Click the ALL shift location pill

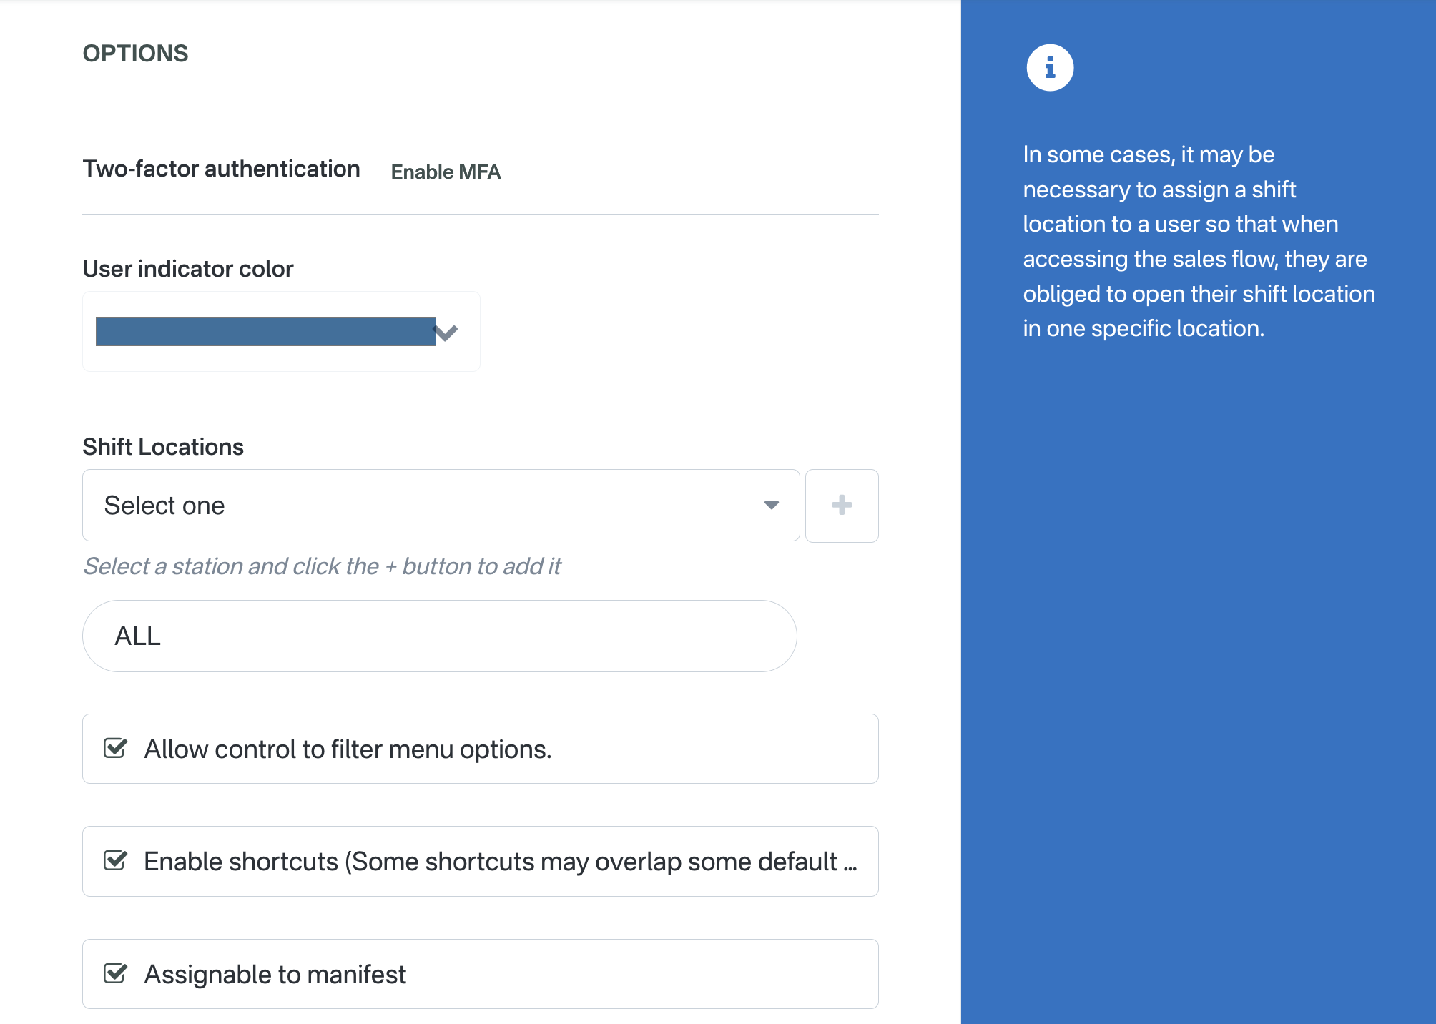coord(440,636)
